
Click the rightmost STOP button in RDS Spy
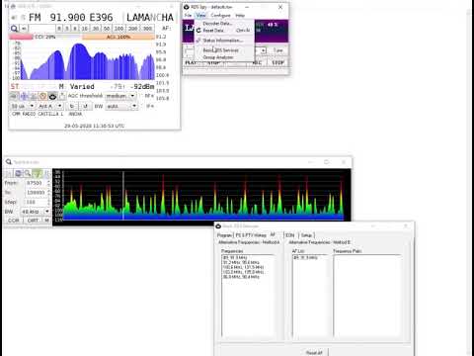click(278, 62)
